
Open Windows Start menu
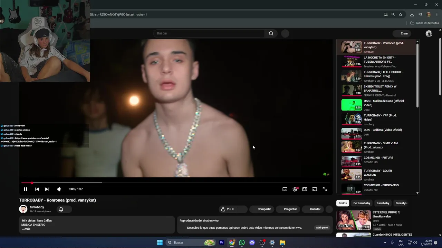[160, 242]
